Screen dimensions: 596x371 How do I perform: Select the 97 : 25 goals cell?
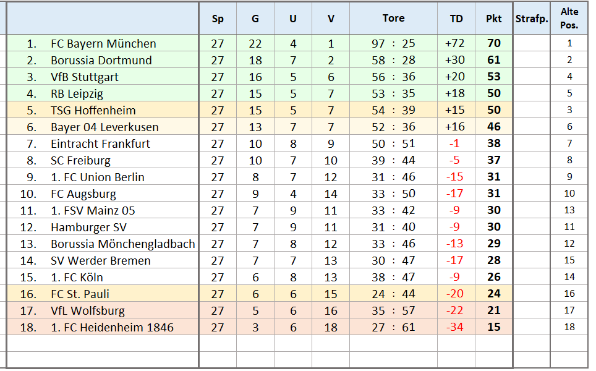(393, 43)
